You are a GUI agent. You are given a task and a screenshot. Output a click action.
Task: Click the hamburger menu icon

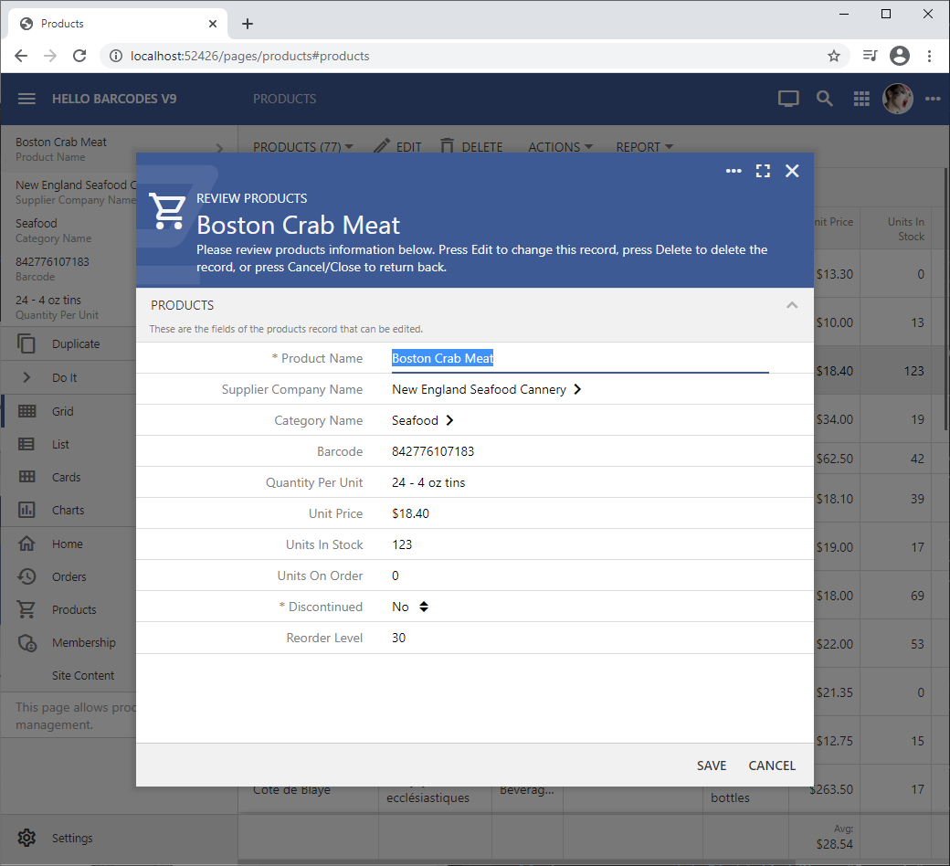(x=26, y=99)
